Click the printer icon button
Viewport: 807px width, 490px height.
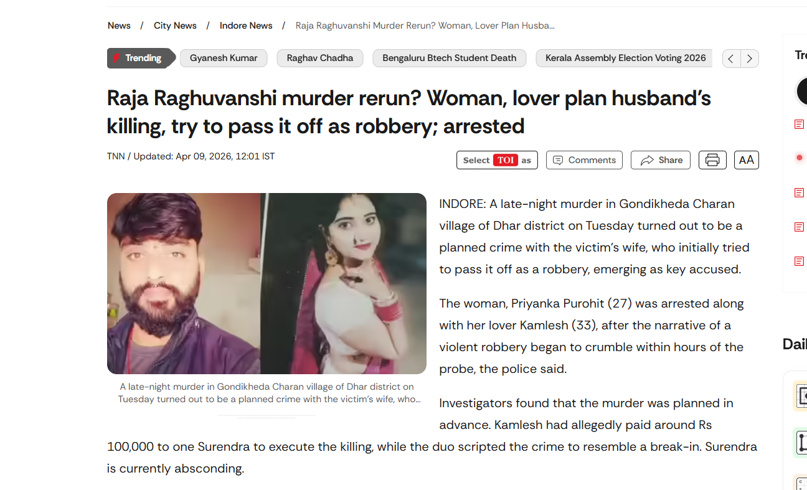click(x=712, y=160)
